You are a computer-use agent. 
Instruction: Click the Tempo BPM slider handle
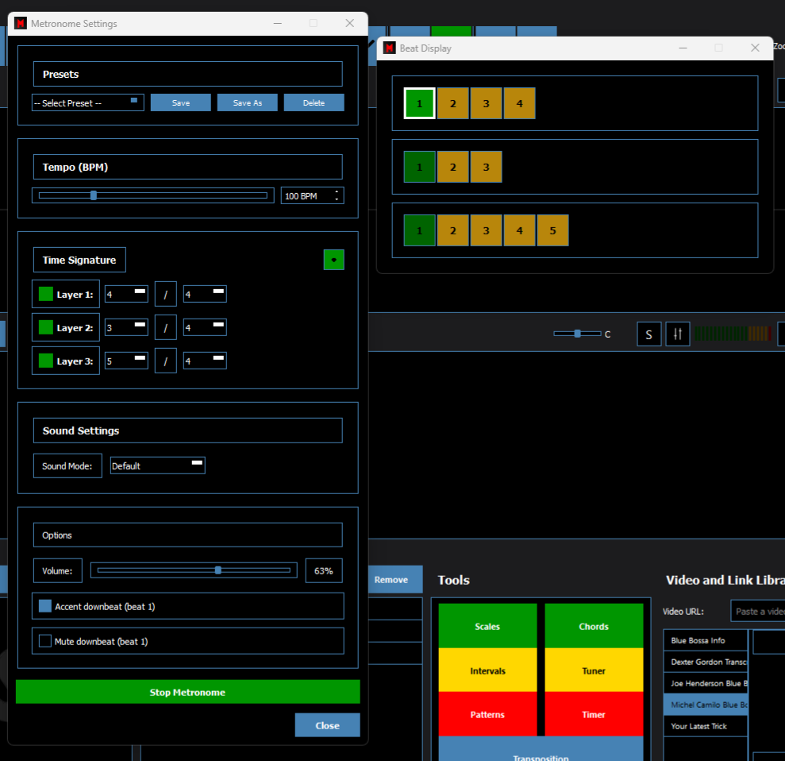coord(94,195)
